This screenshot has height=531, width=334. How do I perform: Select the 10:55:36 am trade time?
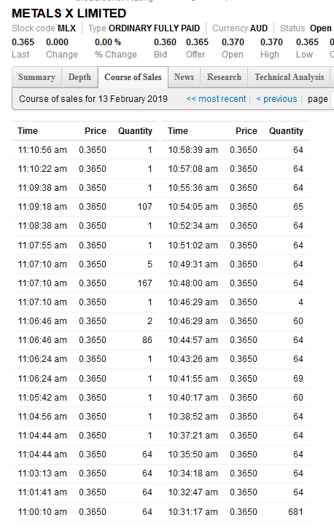pos(193,188)
